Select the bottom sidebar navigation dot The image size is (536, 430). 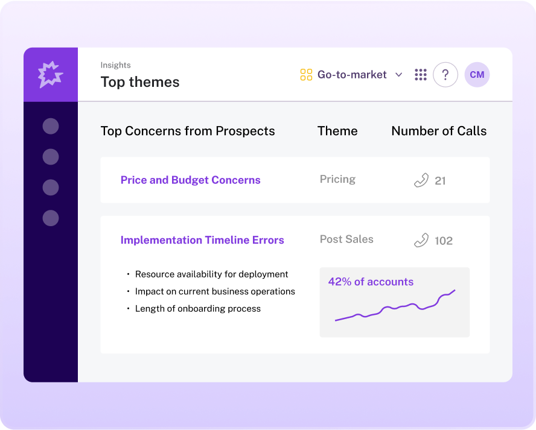pos(50,218)
